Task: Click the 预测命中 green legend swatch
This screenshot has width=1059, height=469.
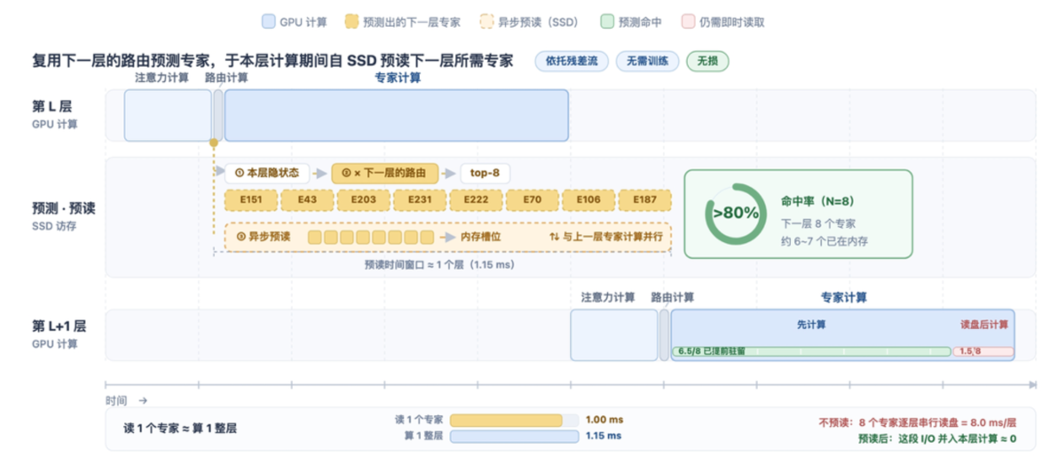Action: pos(608,22)
